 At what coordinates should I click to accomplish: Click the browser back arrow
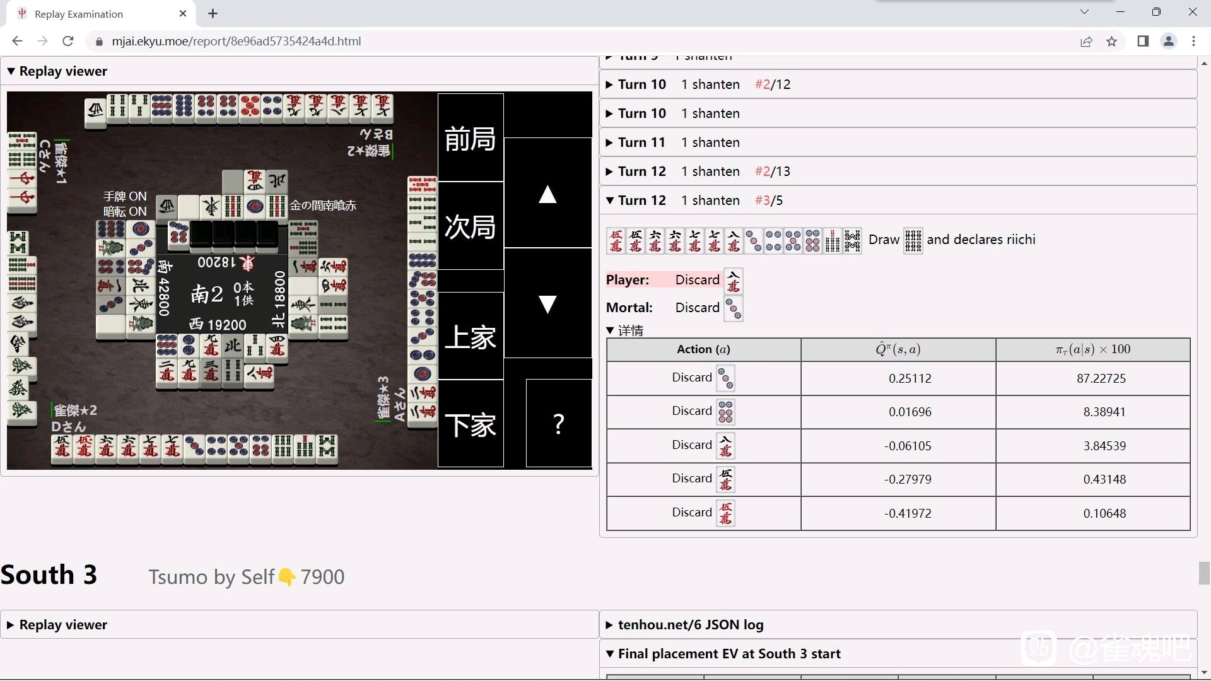(x=17, y=41)
